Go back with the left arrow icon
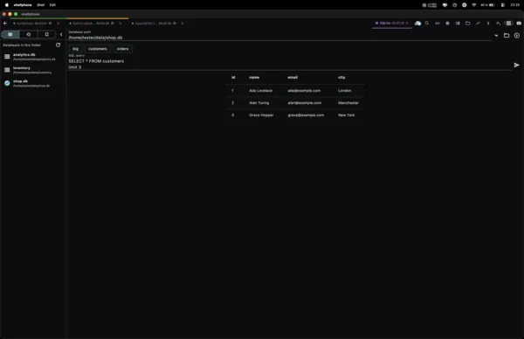This screenshot has width=524, height=339. click(5, 24)
